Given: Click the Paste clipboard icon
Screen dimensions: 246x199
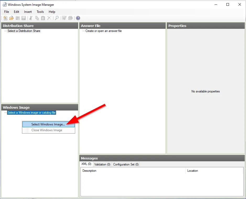Looking at the screenshot, I should [x=43, y=18].
